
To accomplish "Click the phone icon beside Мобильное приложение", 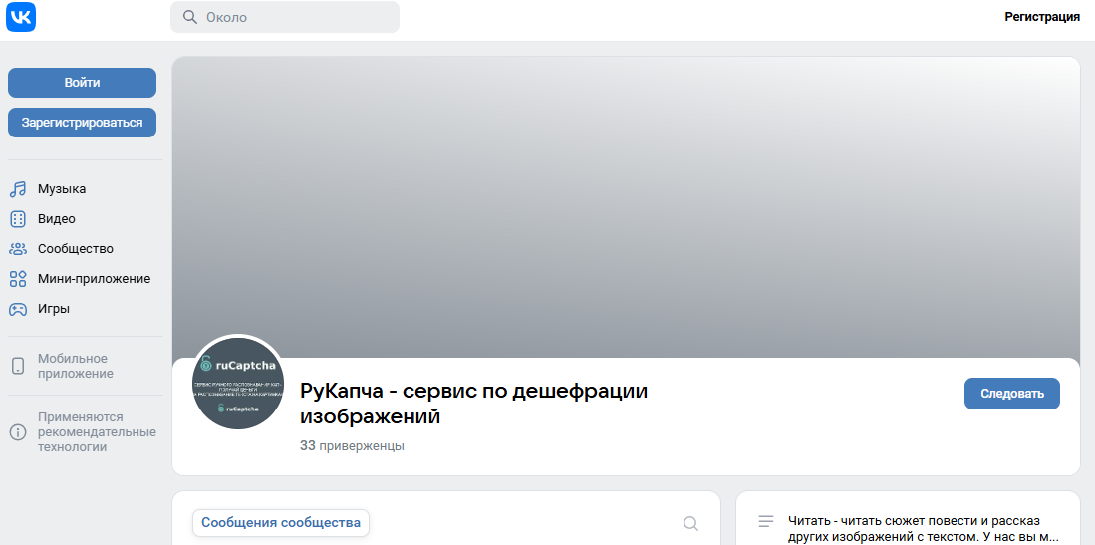I will point(18,366).
